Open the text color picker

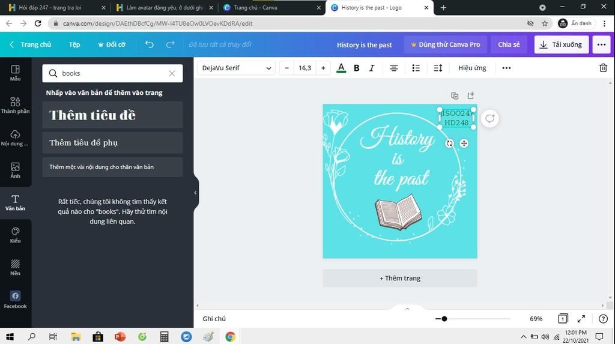(341, 68)
